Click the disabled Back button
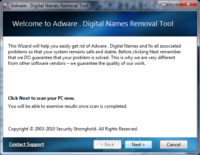The height and width of the screenshot is (155, 200). tap(107, 145)
